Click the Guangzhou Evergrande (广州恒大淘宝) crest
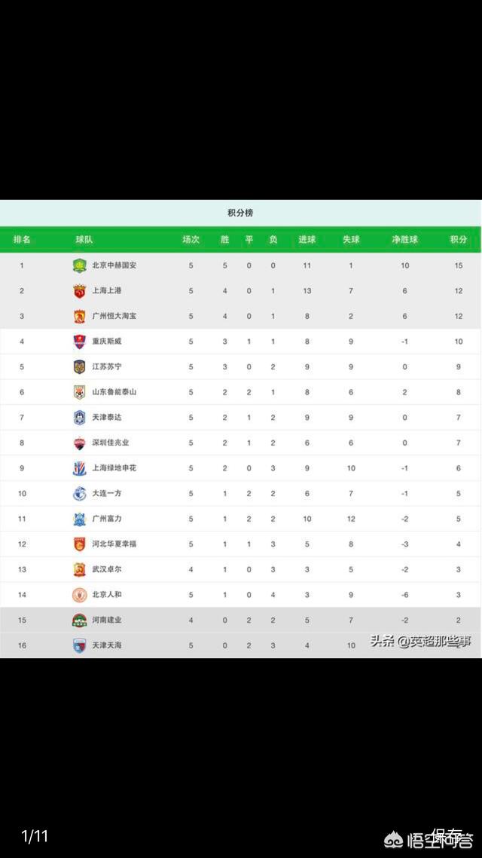Image resolution: width=482 pixels, height=858 pixels. (x=80, y=316)
